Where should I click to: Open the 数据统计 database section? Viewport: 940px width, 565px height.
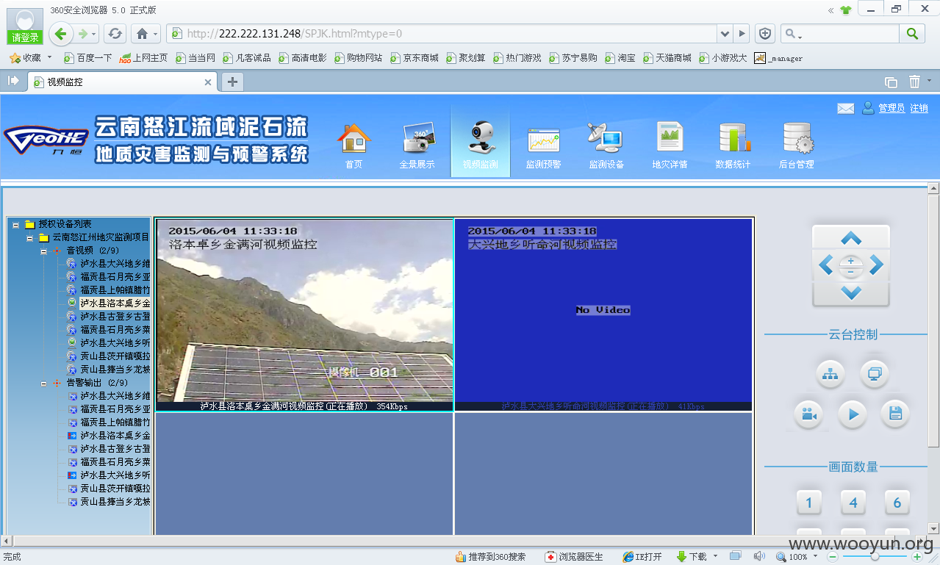(733, 145)
